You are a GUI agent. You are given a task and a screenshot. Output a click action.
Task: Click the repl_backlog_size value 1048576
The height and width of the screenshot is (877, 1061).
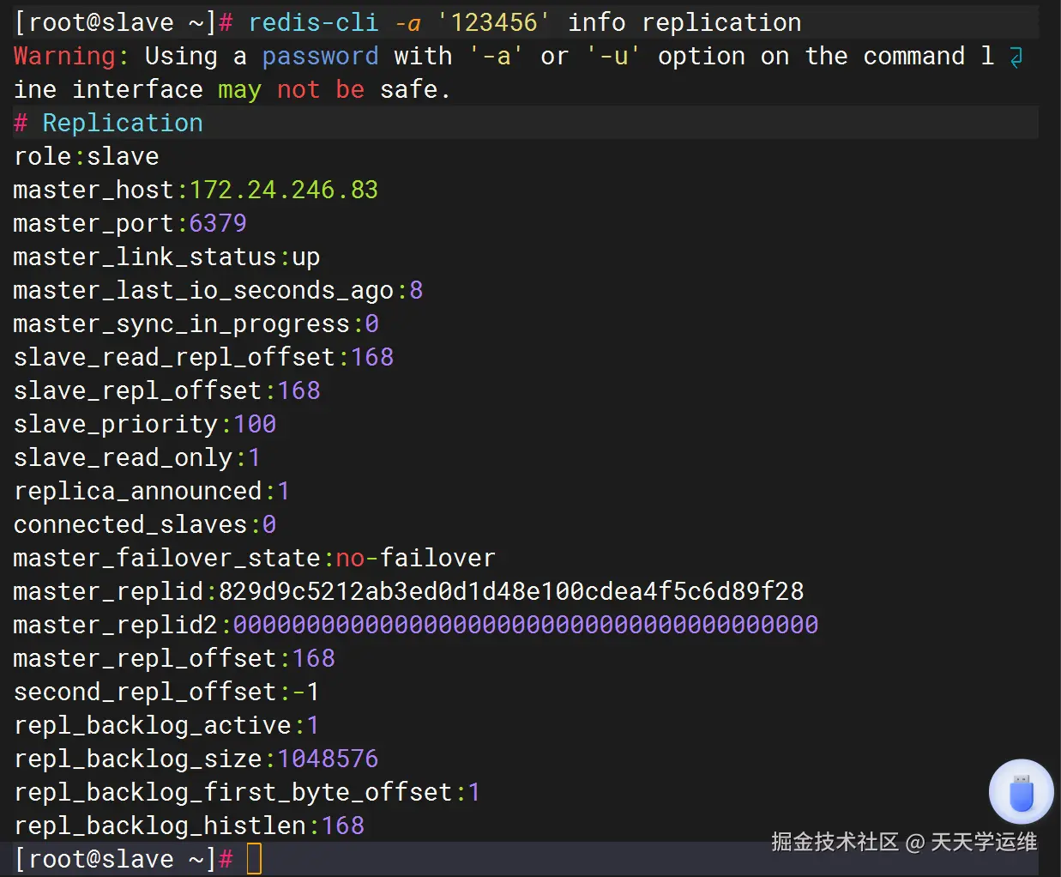pos(328,759)
